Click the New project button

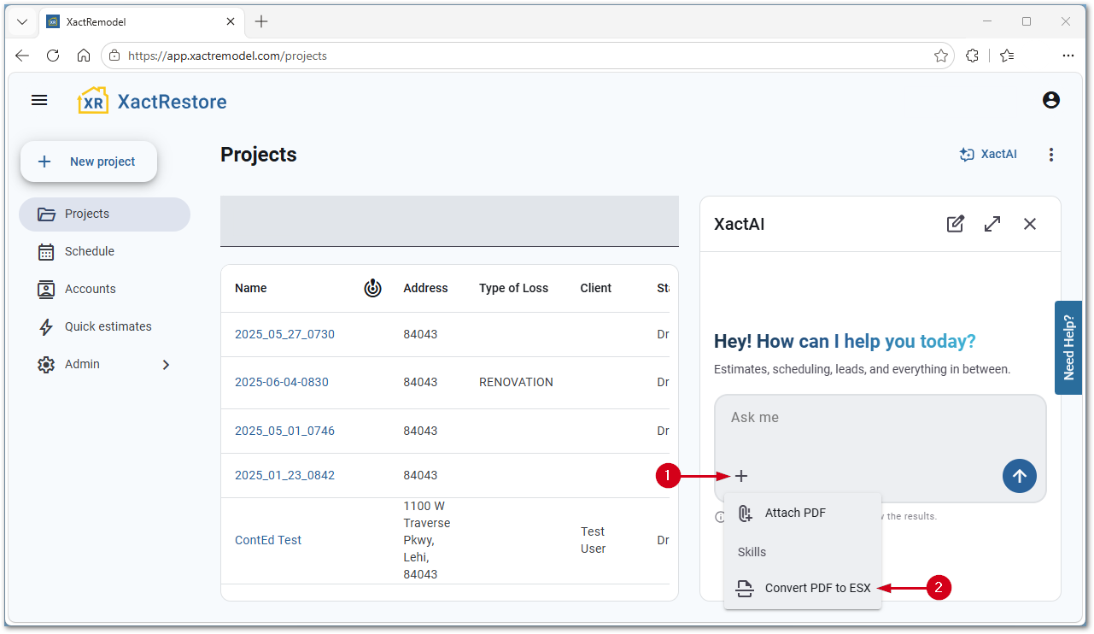coord(89,161)
